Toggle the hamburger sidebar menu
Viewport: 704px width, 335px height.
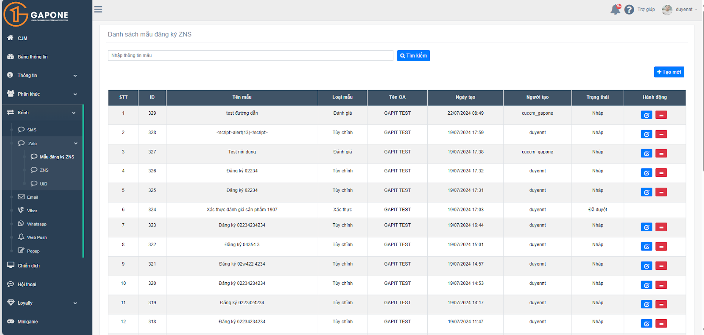tap(98, 9)
